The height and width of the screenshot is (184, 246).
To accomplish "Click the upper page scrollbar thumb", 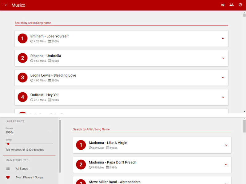I will point(244,15).
